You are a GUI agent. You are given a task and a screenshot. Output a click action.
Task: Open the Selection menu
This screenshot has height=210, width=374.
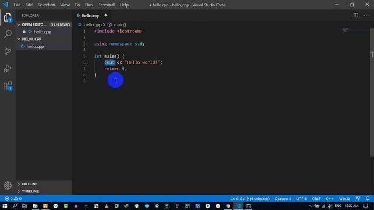point(46,5)
